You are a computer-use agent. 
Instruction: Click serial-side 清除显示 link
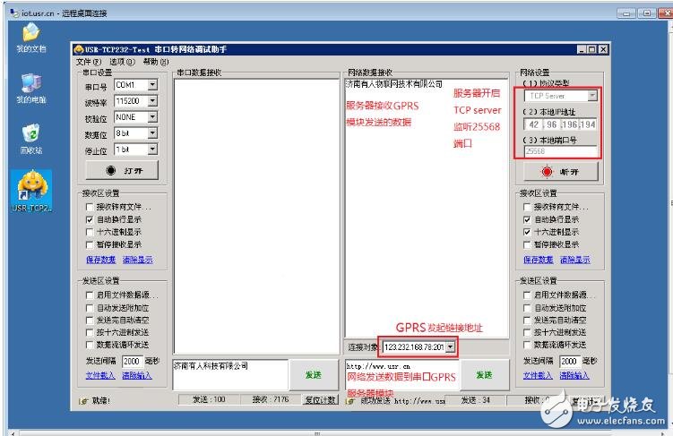(137, 260)
